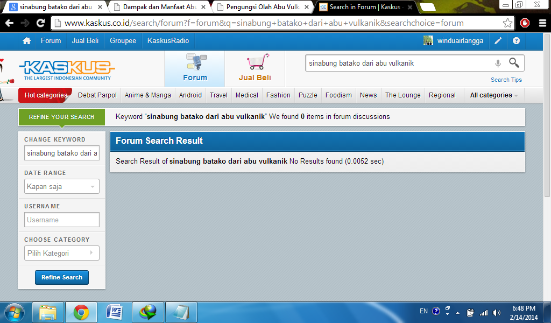The width and height of the screenshot is (551, 323).
Task: Click the network signal tray icon
Action: (x=484, y=312)
